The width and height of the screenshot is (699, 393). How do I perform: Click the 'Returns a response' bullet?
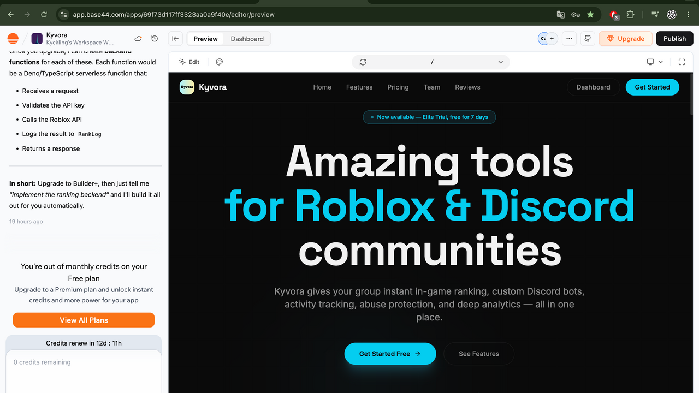coord(51,148)
